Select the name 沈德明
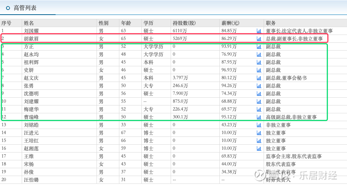This screenshot has width=347, height=186. (31, 94)
